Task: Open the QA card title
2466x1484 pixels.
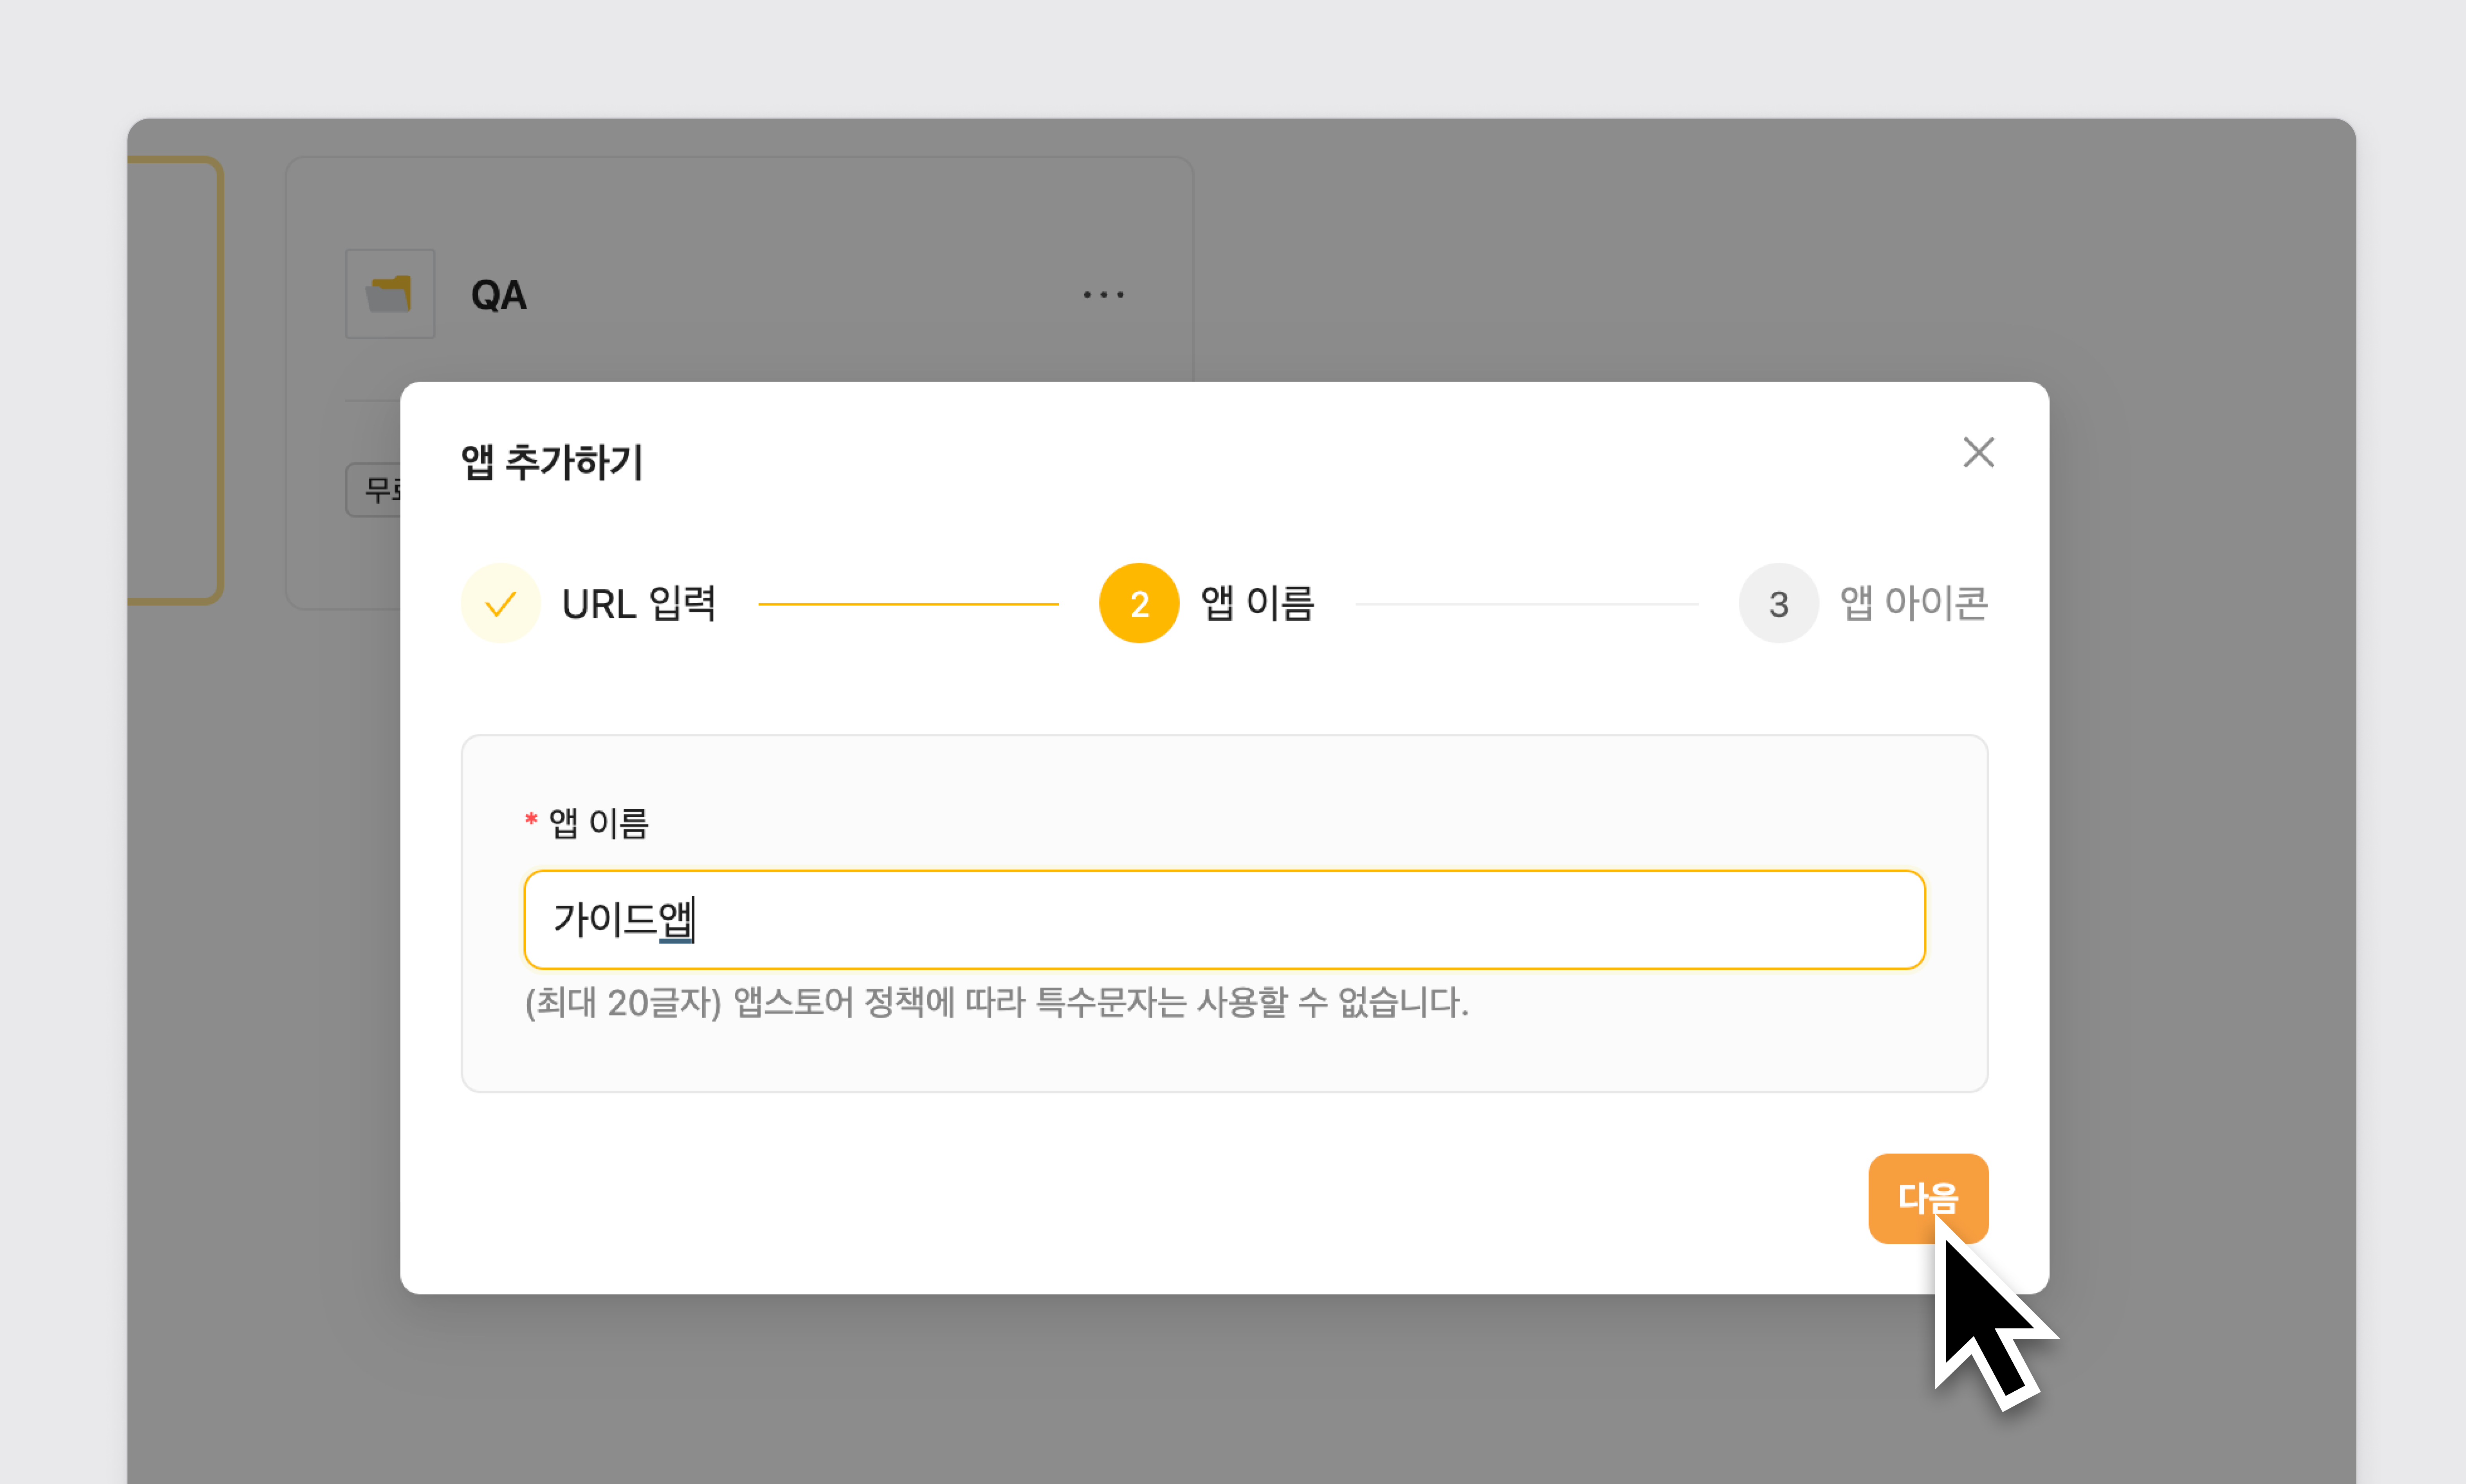Action: pos(498,295)
